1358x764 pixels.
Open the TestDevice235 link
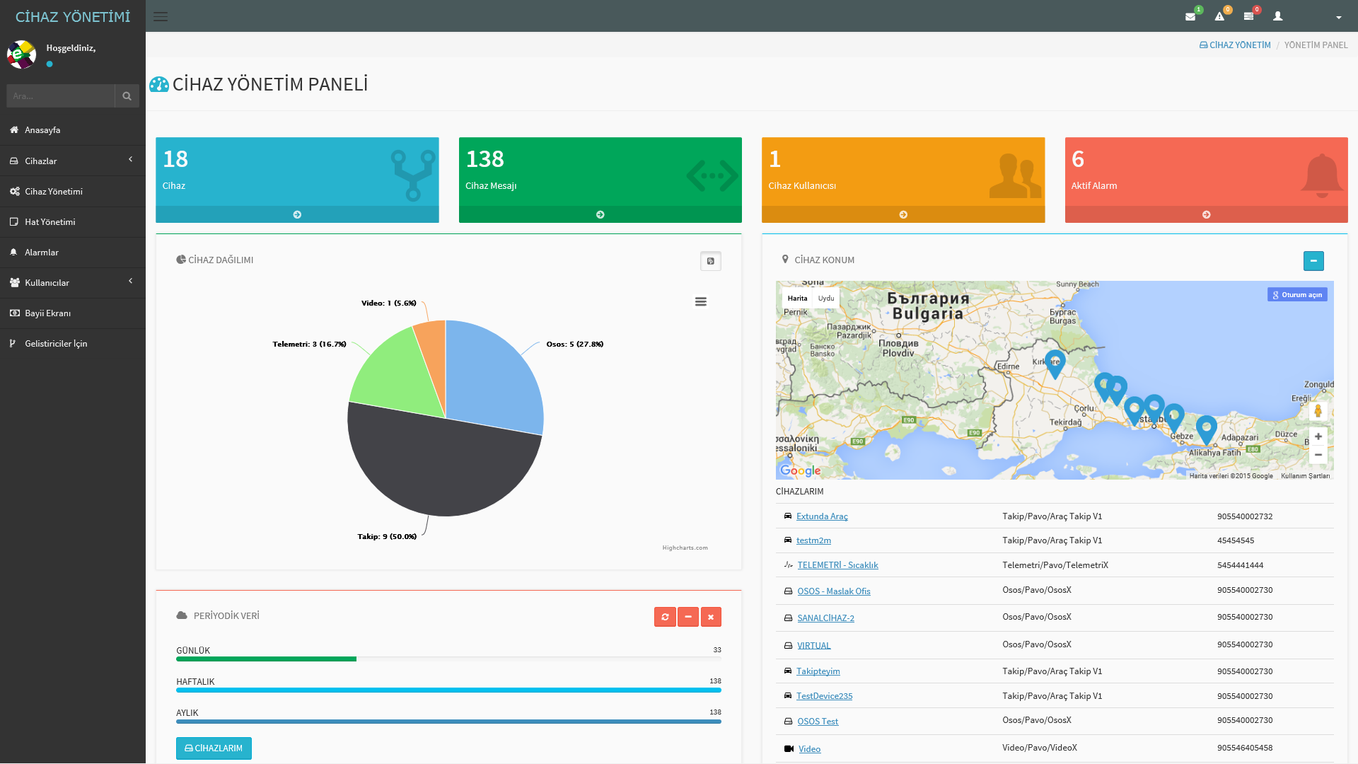tap(824, 696)
